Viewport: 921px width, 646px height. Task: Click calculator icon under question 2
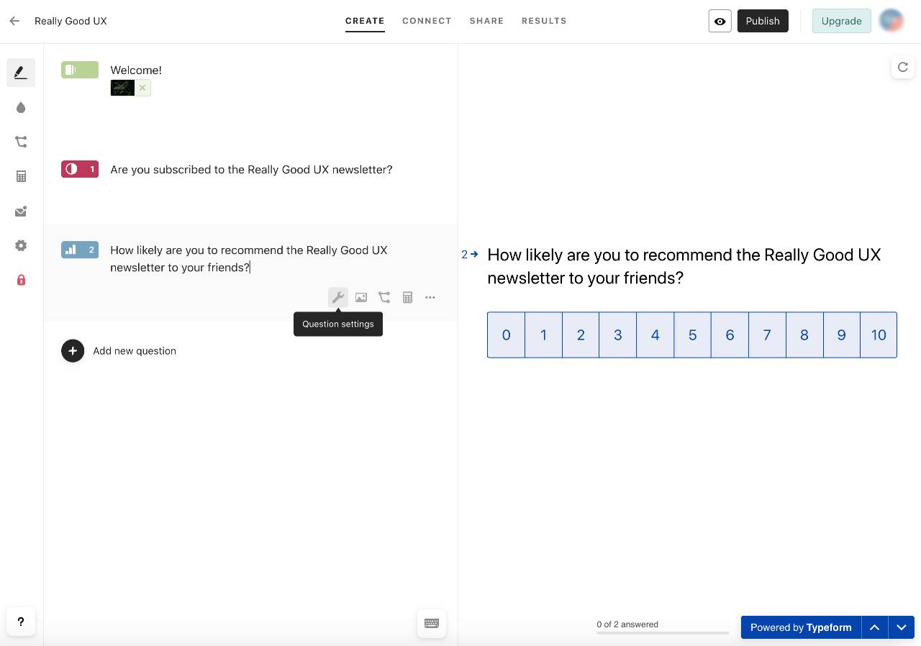click(x=407, y=297)
